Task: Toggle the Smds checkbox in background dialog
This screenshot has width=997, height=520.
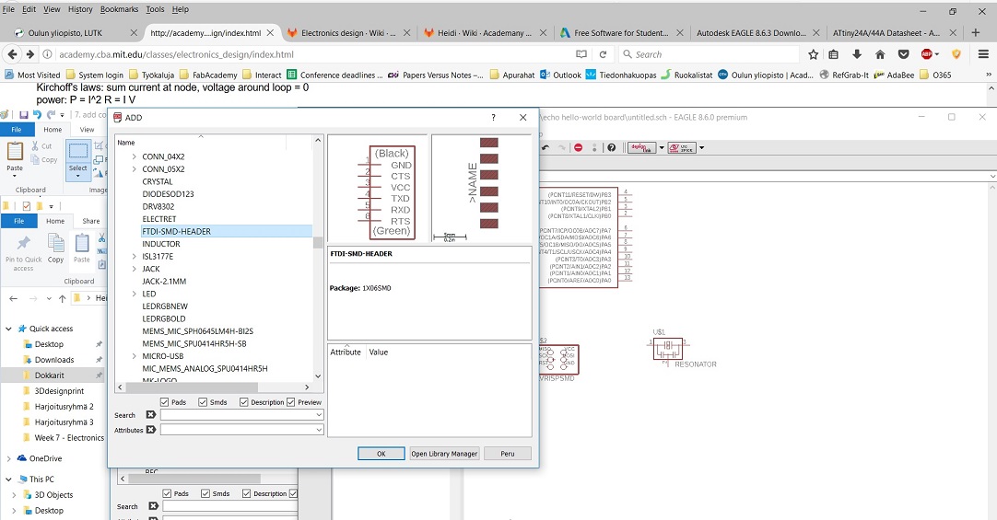Action: click(205, 493)
